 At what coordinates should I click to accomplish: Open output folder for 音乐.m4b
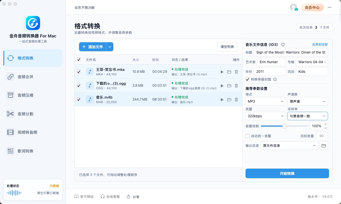coord(229,99)
